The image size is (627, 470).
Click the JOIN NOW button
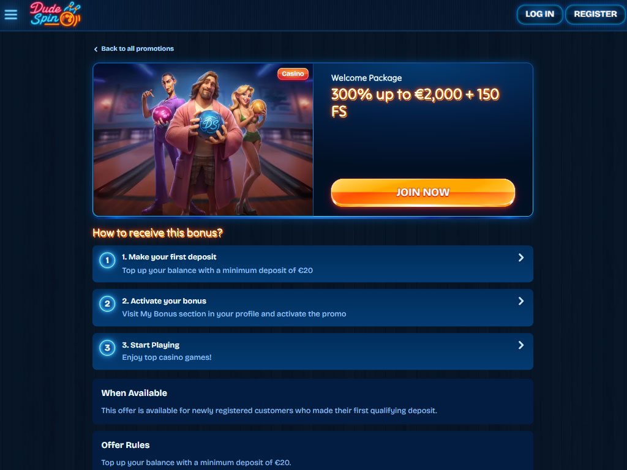pyautogui.click(x=422, y=193)
